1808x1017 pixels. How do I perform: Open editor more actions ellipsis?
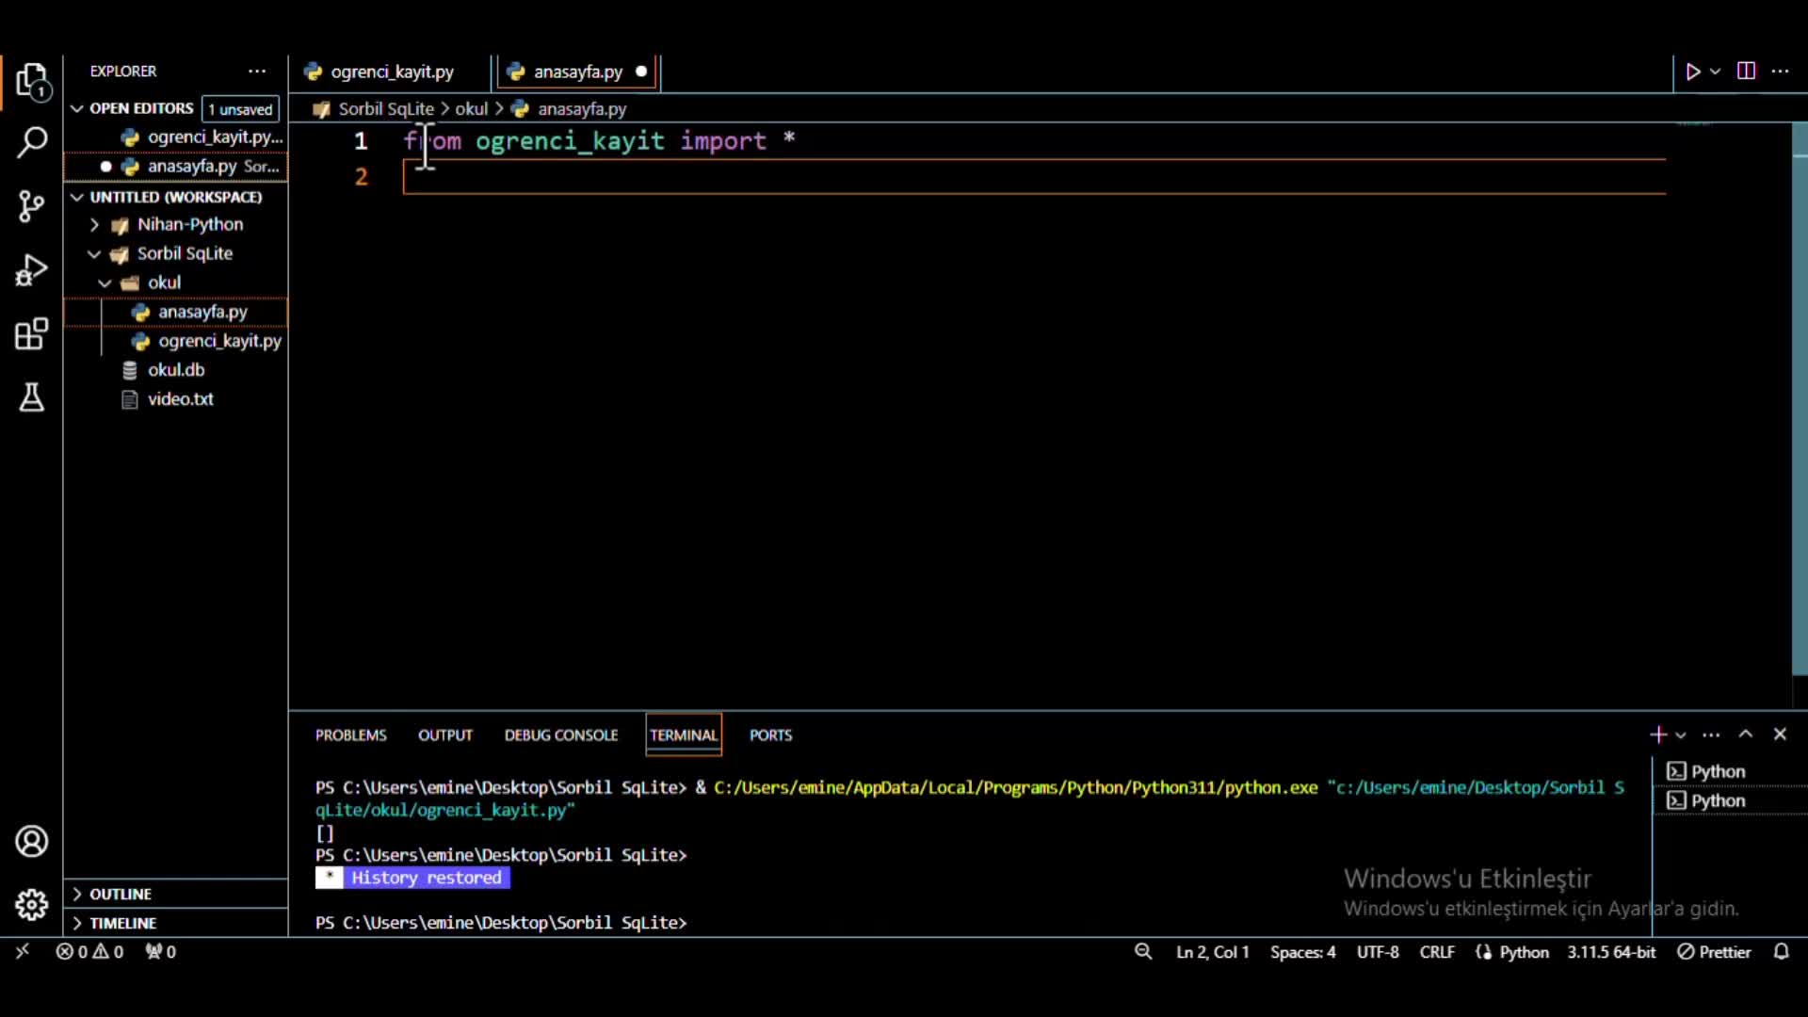point(1780,72)
